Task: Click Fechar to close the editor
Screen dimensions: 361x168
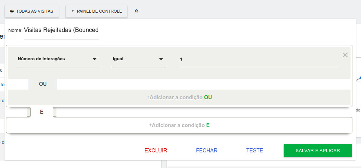Action: (207, 151)
